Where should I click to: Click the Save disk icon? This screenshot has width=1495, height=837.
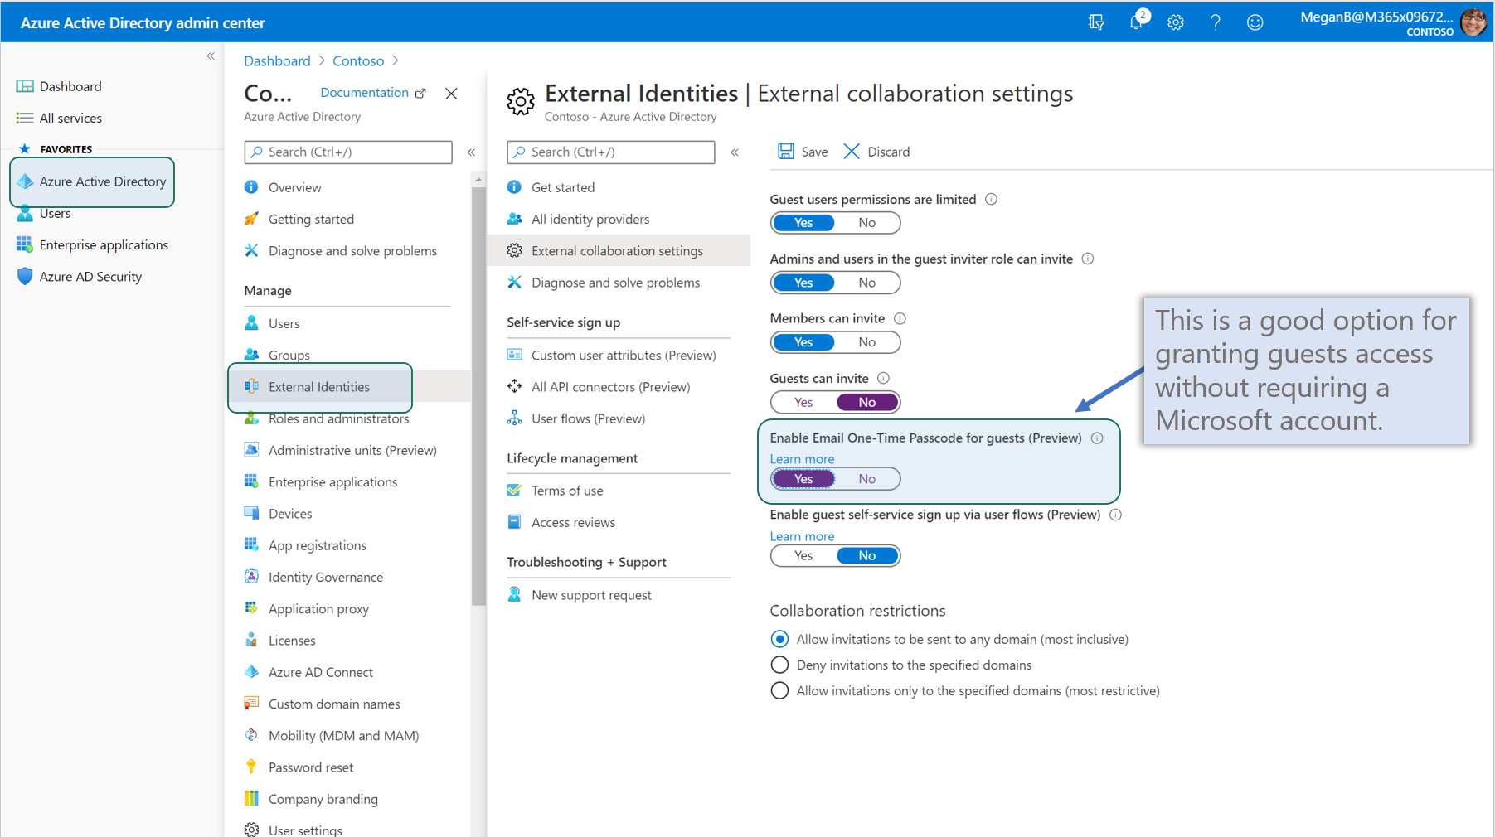pos(786,151)
